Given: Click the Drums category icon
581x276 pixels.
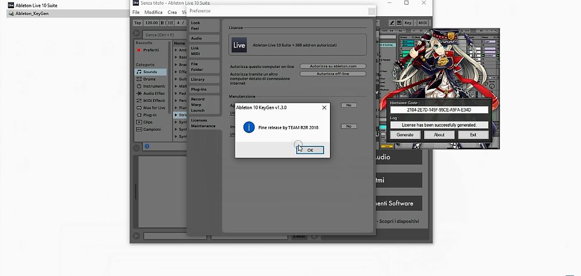Looking at the screenshot, I should (139, 79).
